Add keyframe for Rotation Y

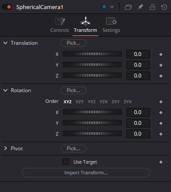[161, 123]
